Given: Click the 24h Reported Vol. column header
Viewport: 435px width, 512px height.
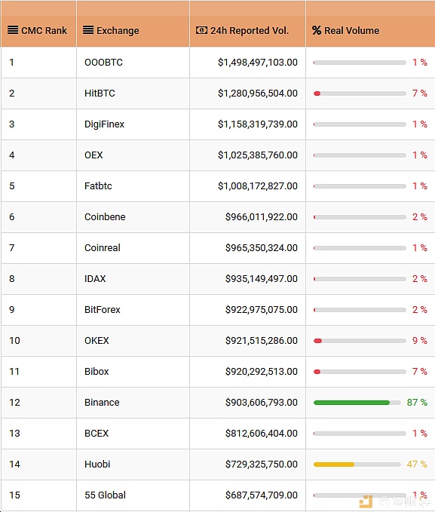Looking at the screenshot, I should 250,31.
